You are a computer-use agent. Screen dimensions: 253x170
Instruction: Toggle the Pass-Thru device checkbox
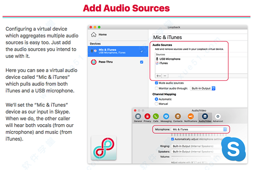(x=142, y=62)
